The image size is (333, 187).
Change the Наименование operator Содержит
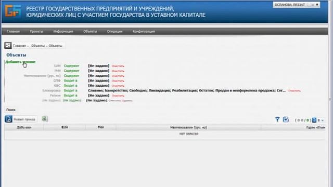[71, 76]
